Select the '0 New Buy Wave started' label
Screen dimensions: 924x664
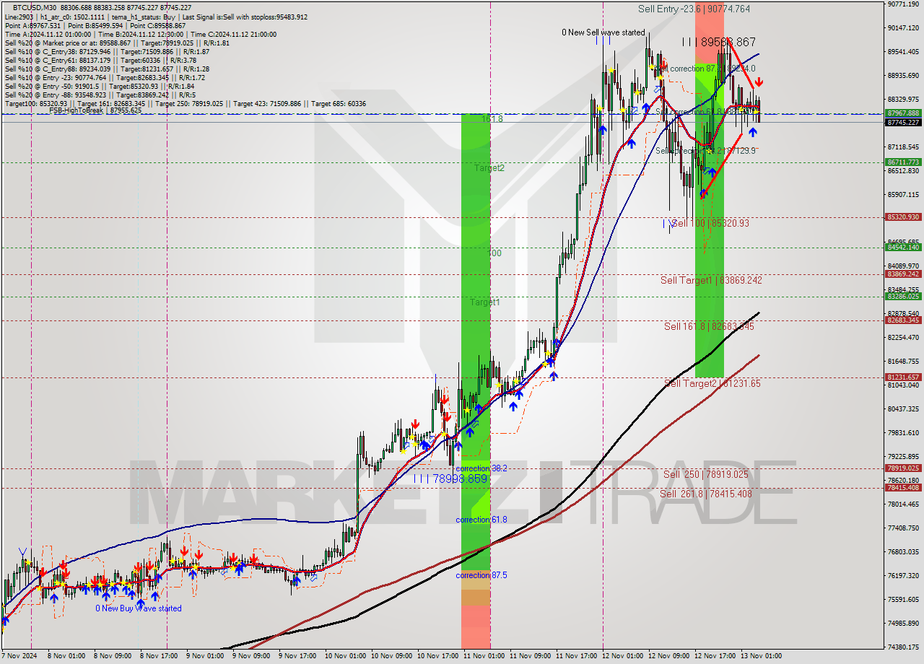pyautogui.click(x=139, y=608)
